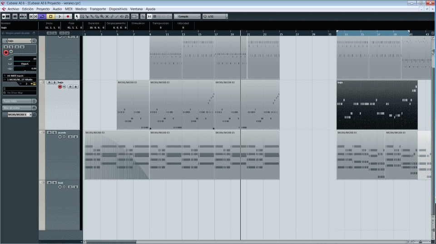Open the Dispositivos menu
Viewport: 436px width, 244px height.
118,9
